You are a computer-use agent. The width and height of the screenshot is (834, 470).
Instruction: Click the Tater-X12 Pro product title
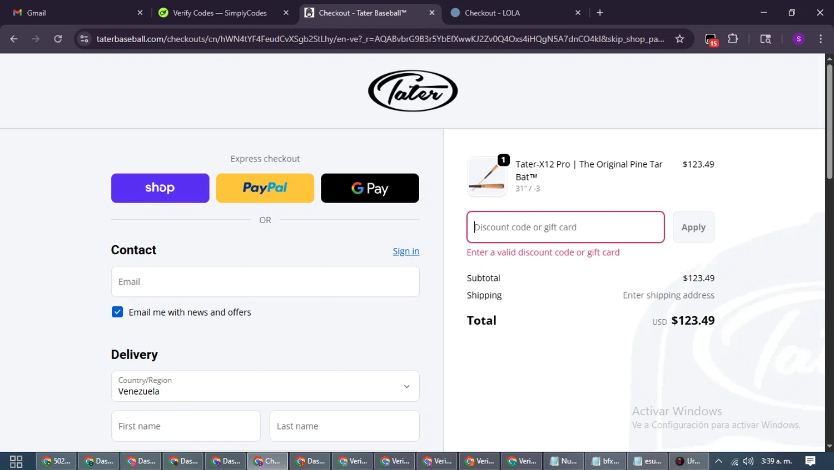589,170
